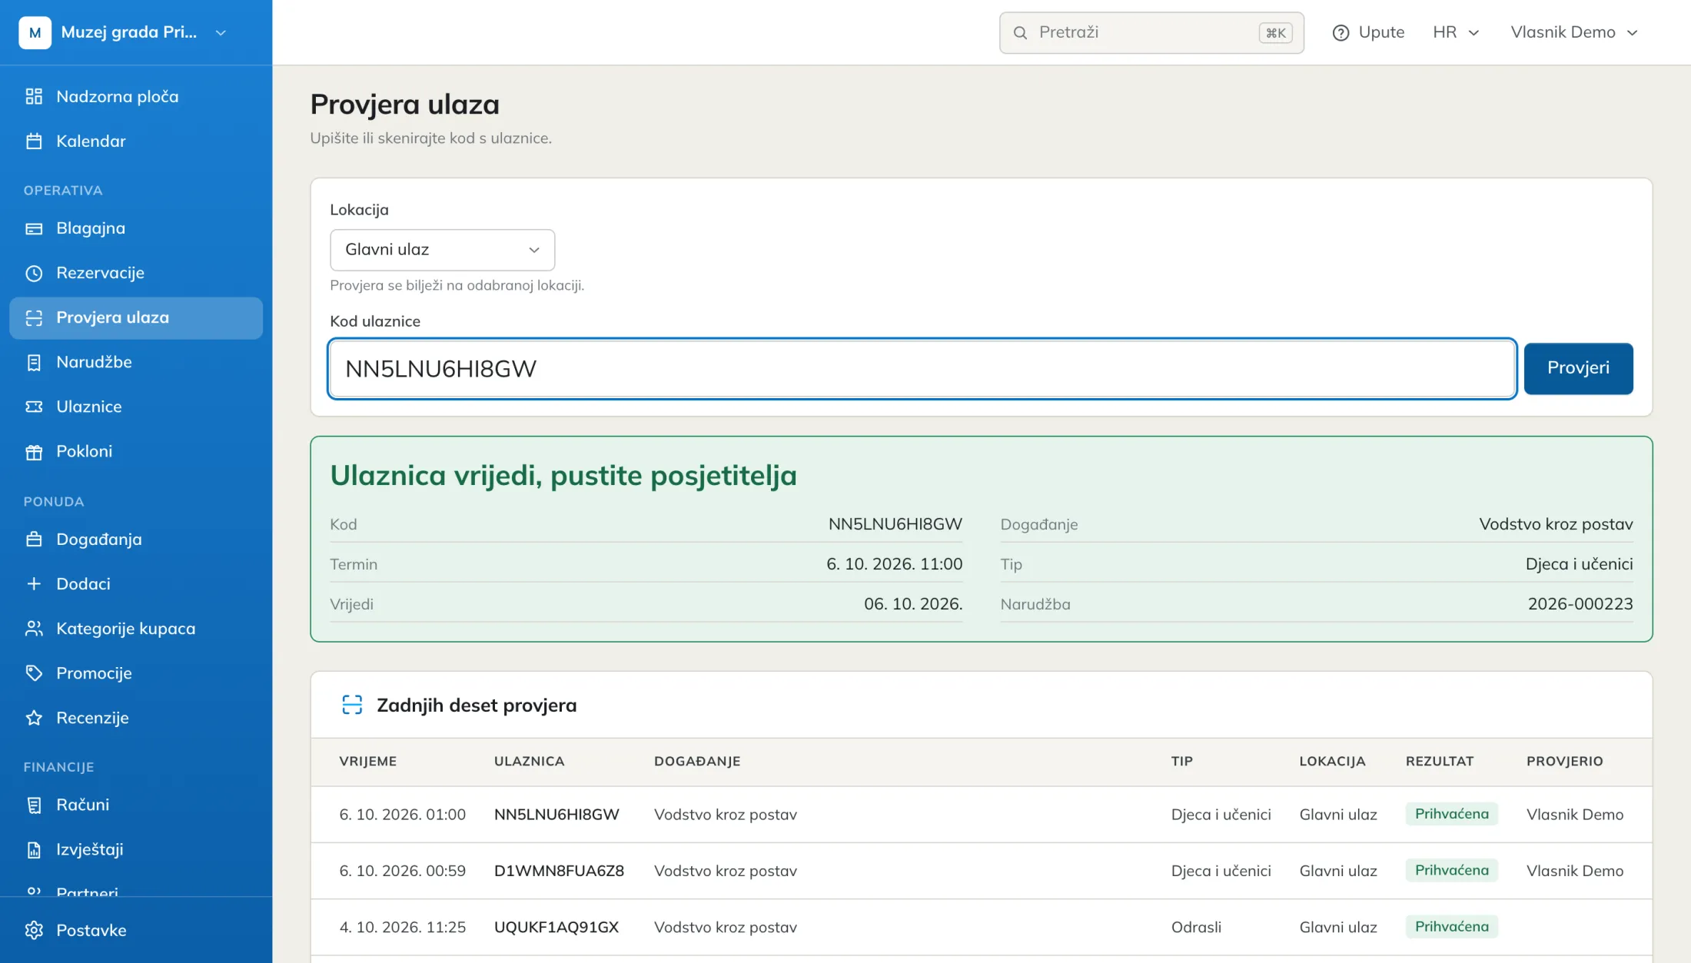1691x963 pixels.
Task: Expand the Muzej grada organization switcher
Action: pos(123,32)
